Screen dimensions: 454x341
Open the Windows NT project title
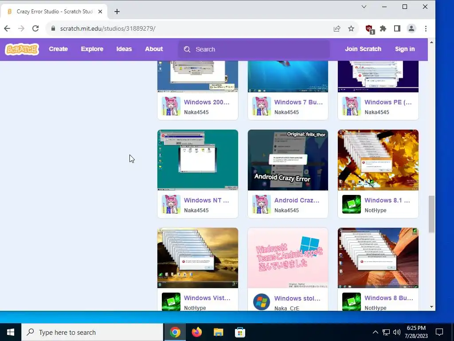(x=207, y=200)
